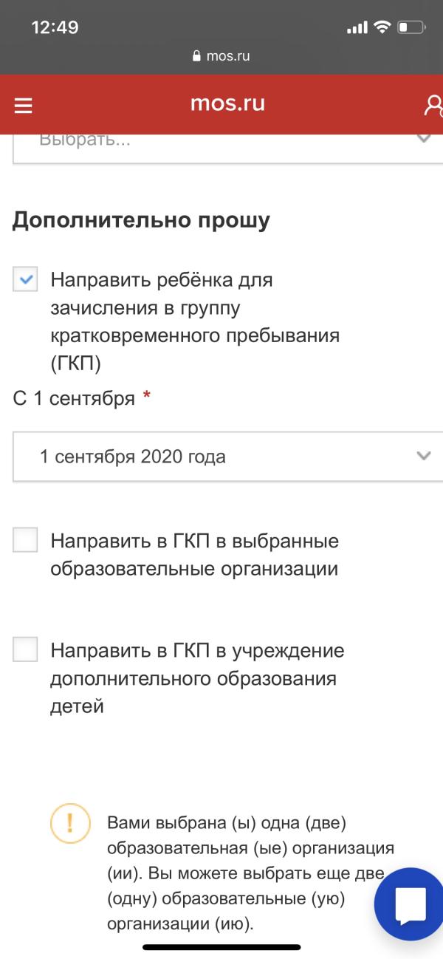Screen dimensions: 443x959
Task: Check 'Направить в ГКП в учреждение дополнительного образования'
Action: [x=24, y=650]
